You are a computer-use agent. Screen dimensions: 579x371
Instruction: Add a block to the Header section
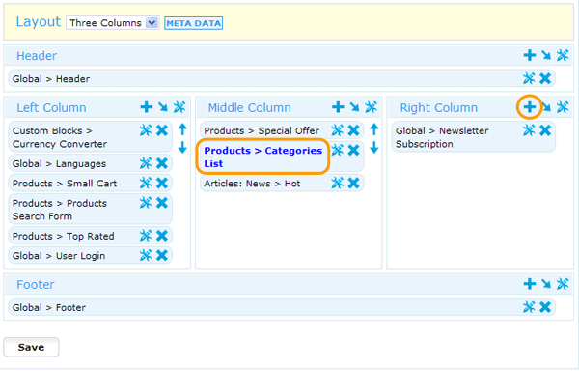530,55
